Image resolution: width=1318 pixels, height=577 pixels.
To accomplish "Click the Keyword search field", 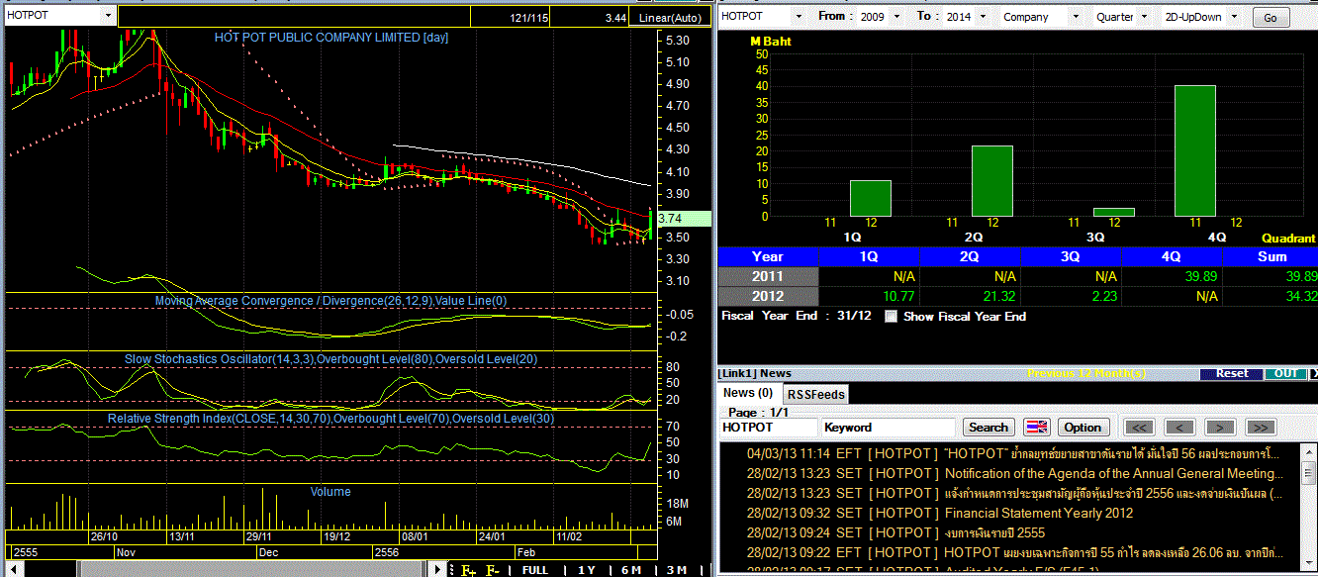I will [x=888, y=428].
